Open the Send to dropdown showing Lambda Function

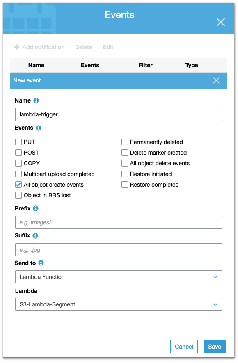118,277
